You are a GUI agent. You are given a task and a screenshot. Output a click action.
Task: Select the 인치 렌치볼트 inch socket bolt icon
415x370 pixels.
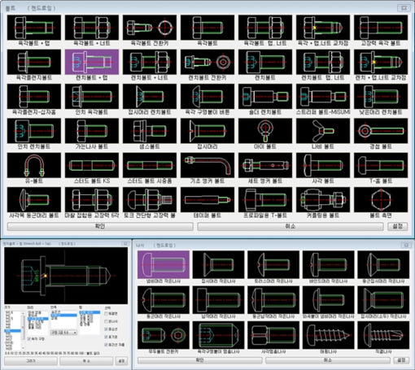click(34, 131)
